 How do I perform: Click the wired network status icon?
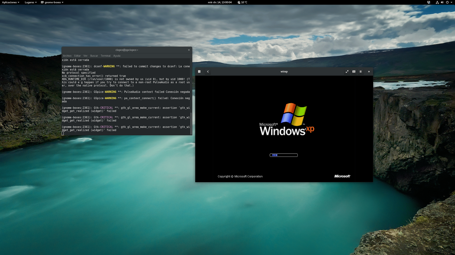(x=437, y=2)
